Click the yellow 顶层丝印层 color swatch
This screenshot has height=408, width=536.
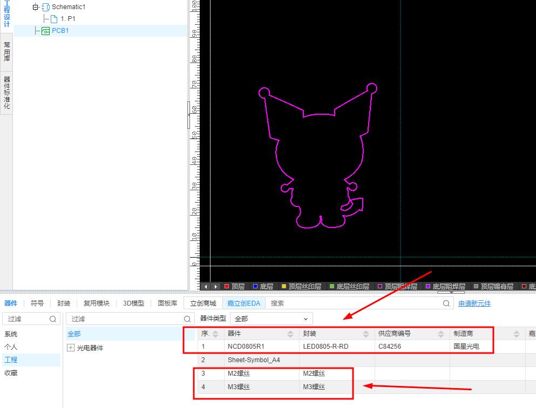coord(284,286)
